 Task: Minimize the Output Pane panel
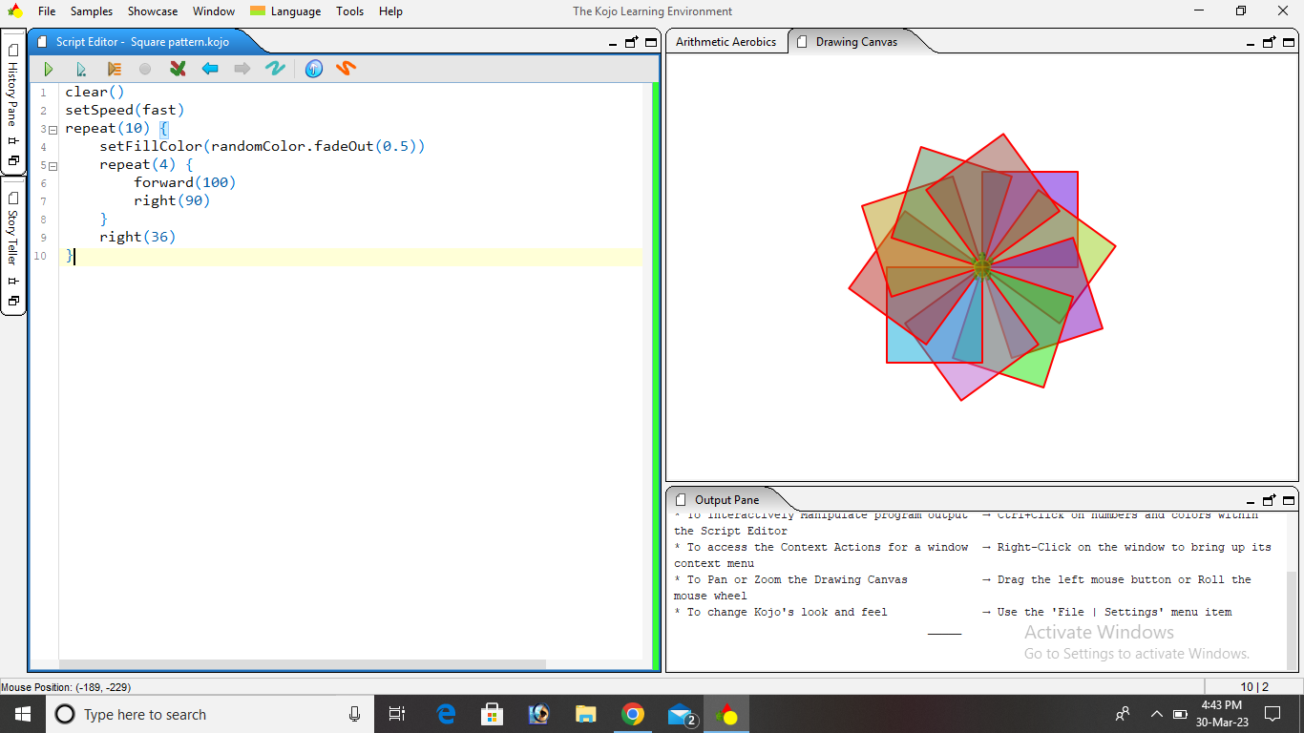click(x=1251, y=501)
